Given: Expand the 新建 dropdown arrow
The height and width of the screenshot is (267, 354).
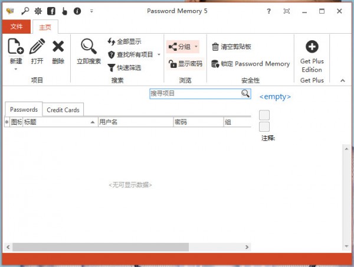Looking at the screenshot, I should point(15,69).
